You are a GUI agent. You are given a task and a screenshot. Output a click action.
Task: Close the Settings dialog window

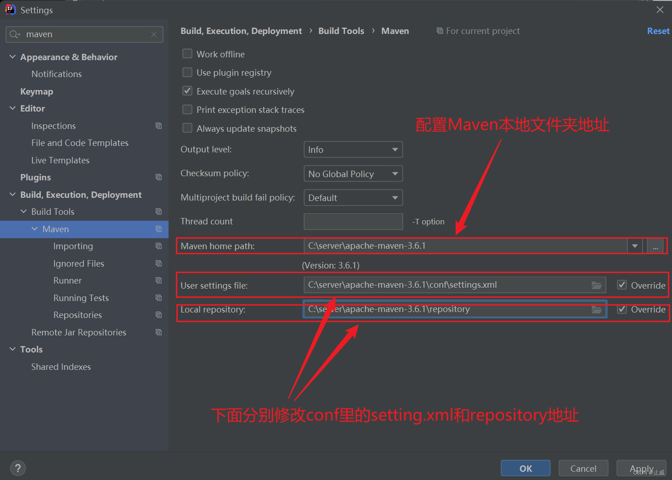click(660, 10)
